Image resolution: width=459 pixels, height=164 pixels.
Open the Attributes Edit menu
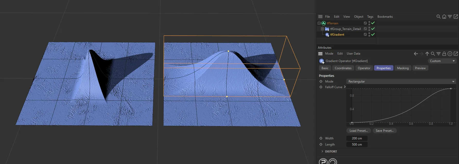coord(340,54)
